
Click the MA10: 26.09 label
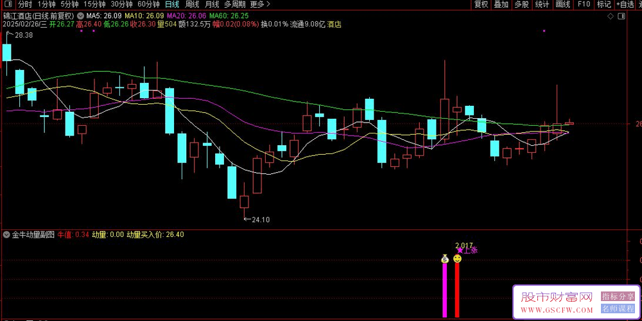pyautogui.click(x=144, y=16)
